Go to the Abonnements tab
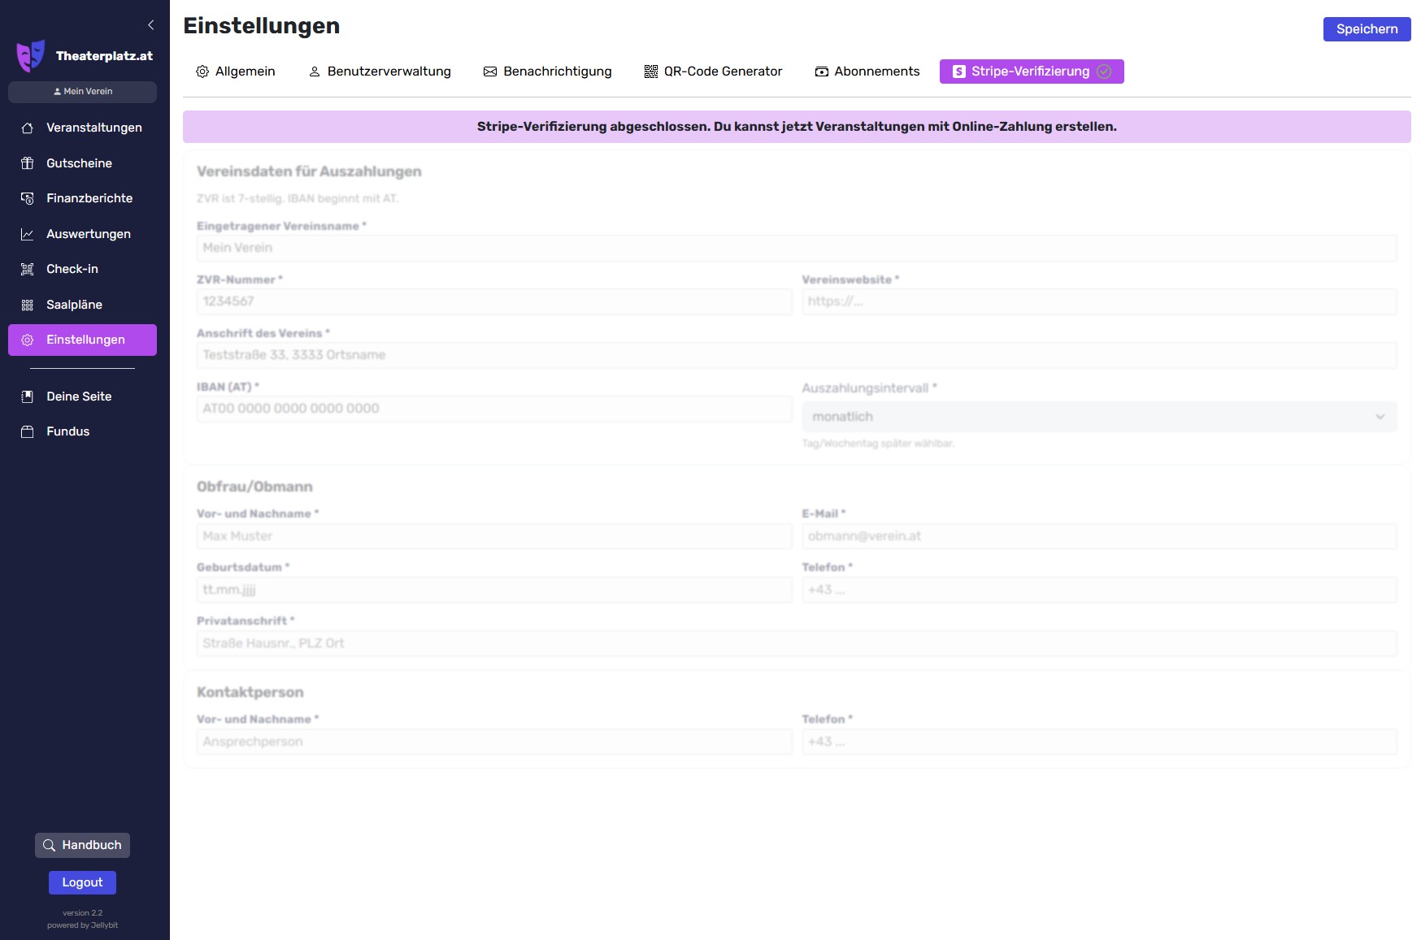Screen dimensions: 1421x940 pos(867,71)
